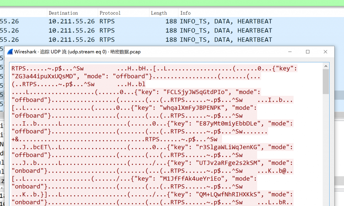Click the Length column header
This screenshot has height=206, width=344.
159,13
